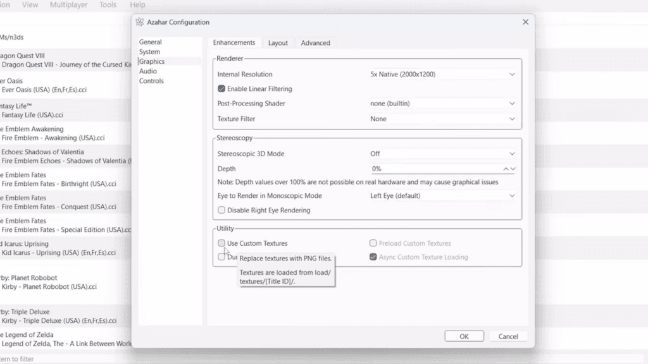This screenshot has width=648, height=364.
Task: Open the Multiplayer menu in main window
Action: point(68,5)
